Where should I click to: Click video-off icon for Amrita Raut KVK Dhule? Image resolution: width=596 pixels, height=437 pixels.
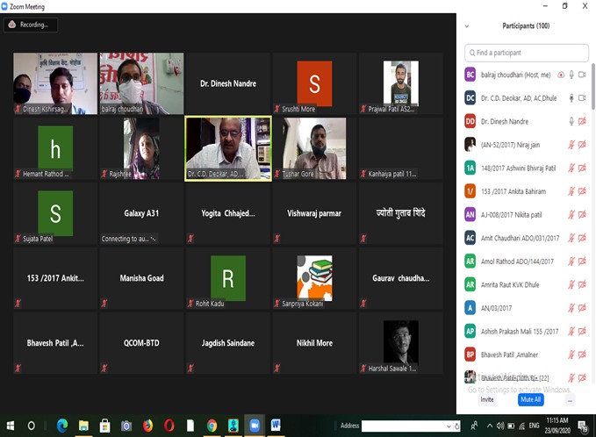tap(582, 284)
